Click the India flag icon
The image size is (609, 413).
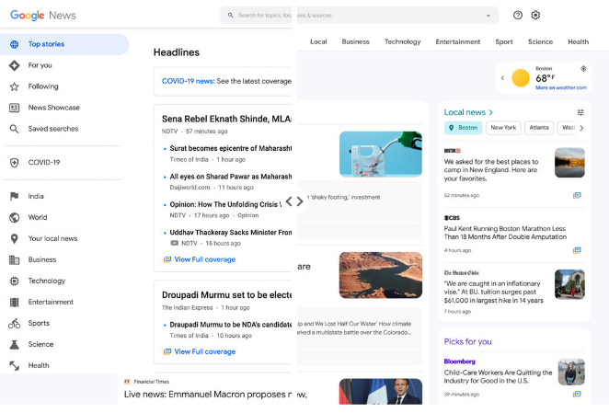15,196
